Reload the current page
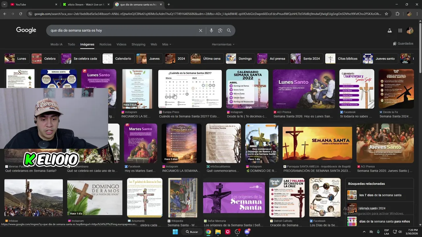This screenshot has height=237, width=422. [20, 14]
